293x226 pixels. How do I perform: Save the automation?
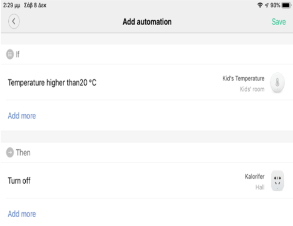click(278, 22)
